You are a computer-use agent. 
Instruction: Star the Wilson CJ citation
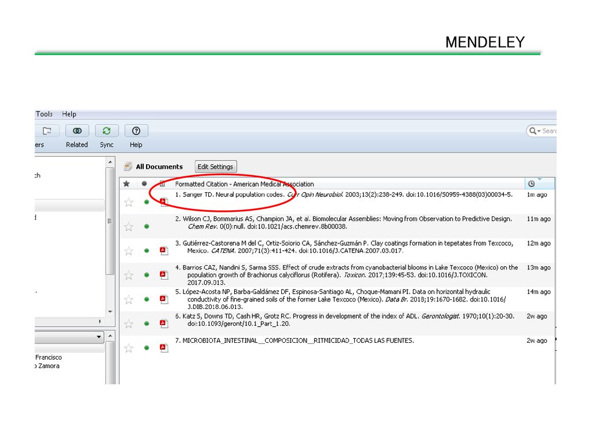coord(129,226)
